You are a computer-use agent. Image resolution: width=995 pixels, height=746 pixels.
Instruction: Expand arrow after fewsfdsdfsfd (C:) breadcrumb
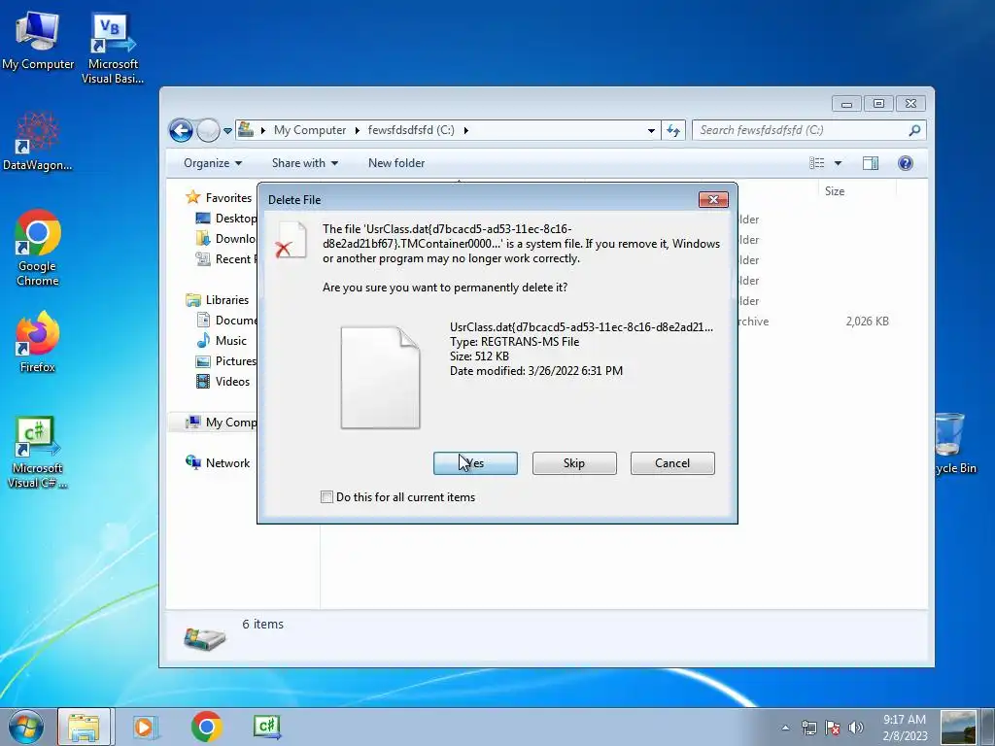pos(466,130)
